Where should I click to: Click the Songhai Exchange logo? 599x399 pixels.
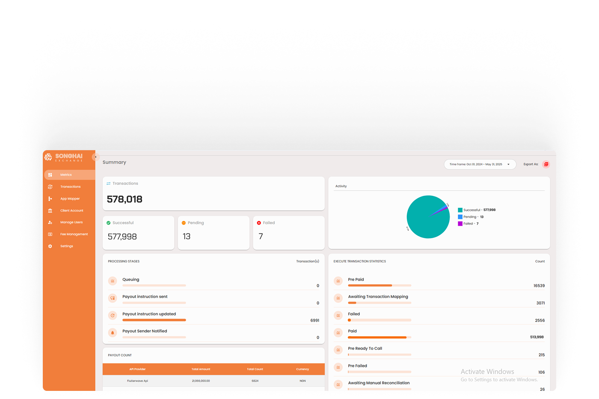[63, 157]
